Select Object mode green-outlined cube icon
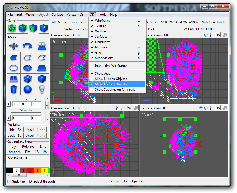Image resolution: width=237 pixels, height=193 pixels. click(x=23, y=28)
